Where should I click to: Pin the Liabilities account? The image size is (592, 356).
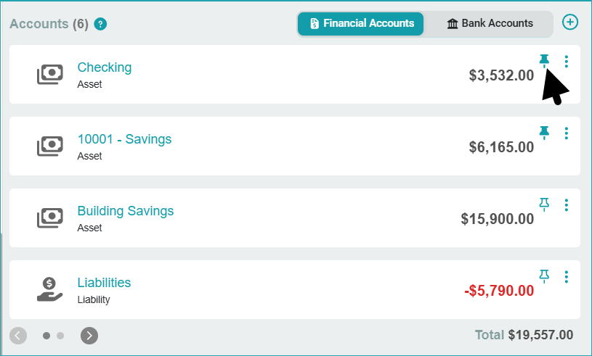tap(544, 276)
